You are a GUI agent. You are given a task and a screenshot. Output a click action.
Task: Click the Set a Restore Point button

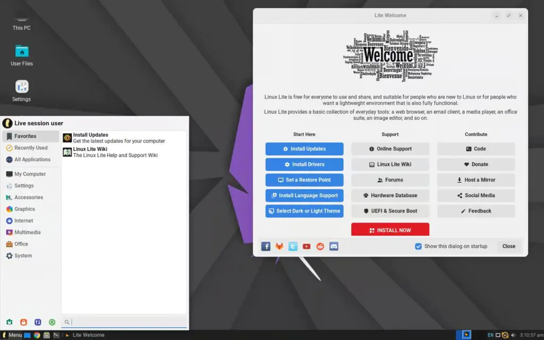304,180
